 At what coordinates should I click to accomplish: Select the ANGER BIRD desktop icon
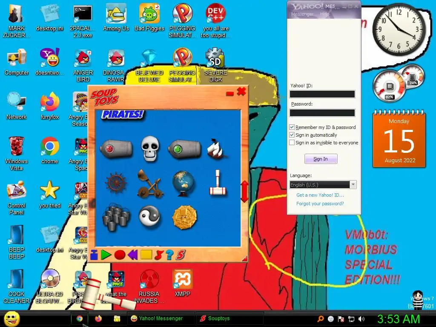coord(83,65)
